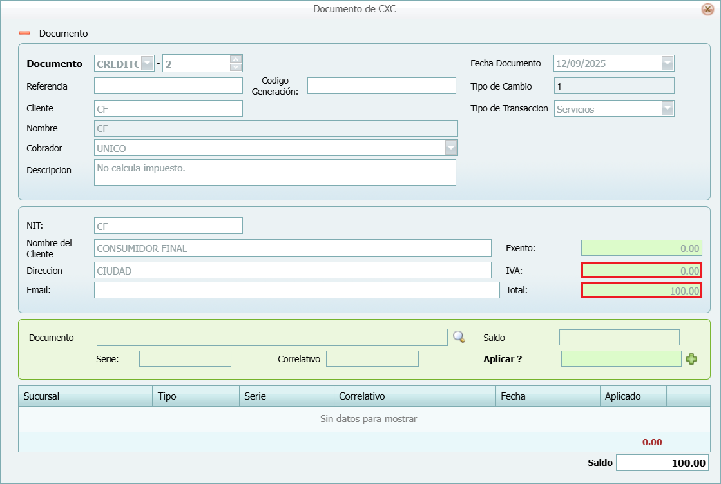The width and height of the screenshot is (721, 484).
Task: Focus the Email text field
Action: (x=296, y=290)
